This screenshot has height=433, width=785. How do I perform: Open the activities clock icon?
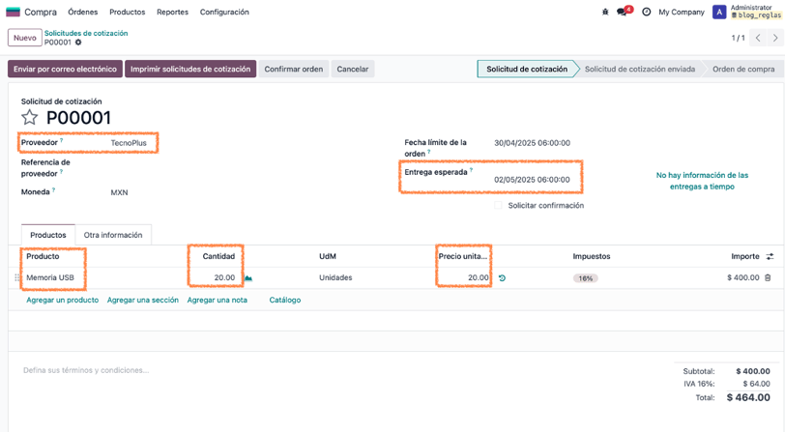(x=647, y=12)
